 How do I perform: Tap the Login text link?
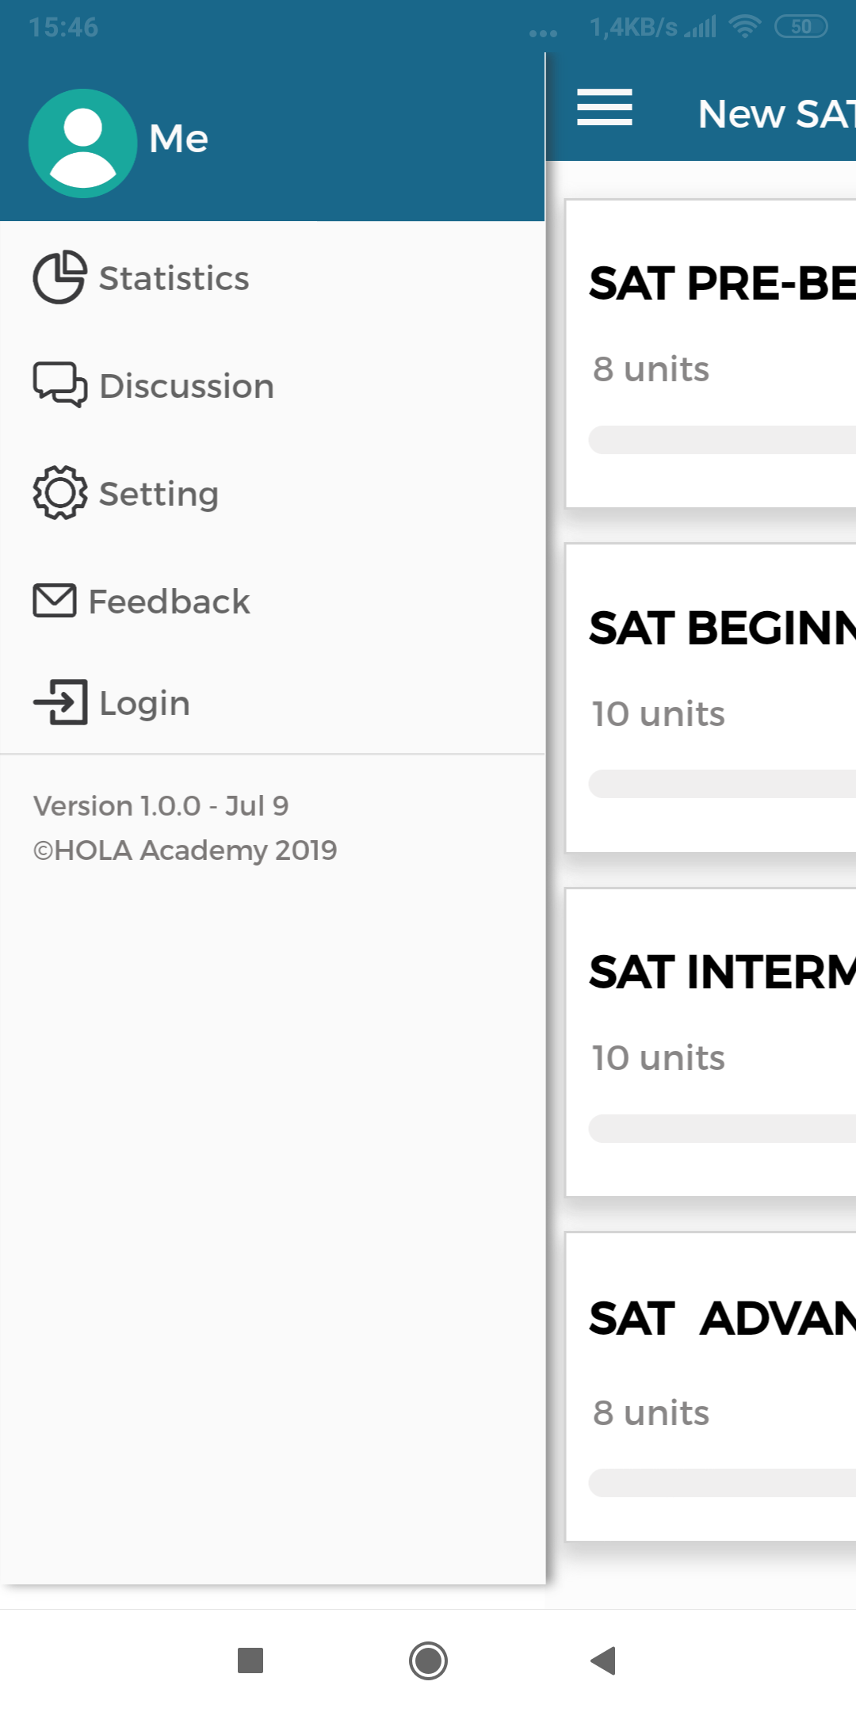tap(144, 703)
